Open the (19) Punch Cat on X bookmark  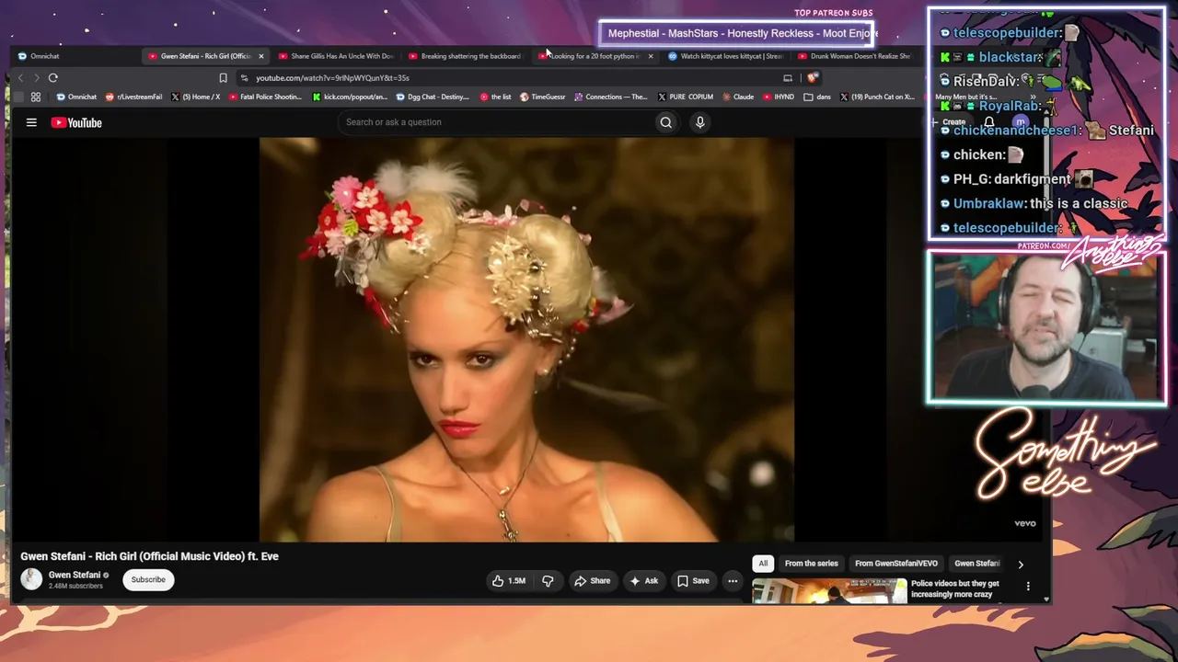pyautogui.click(x=877, y=97)
